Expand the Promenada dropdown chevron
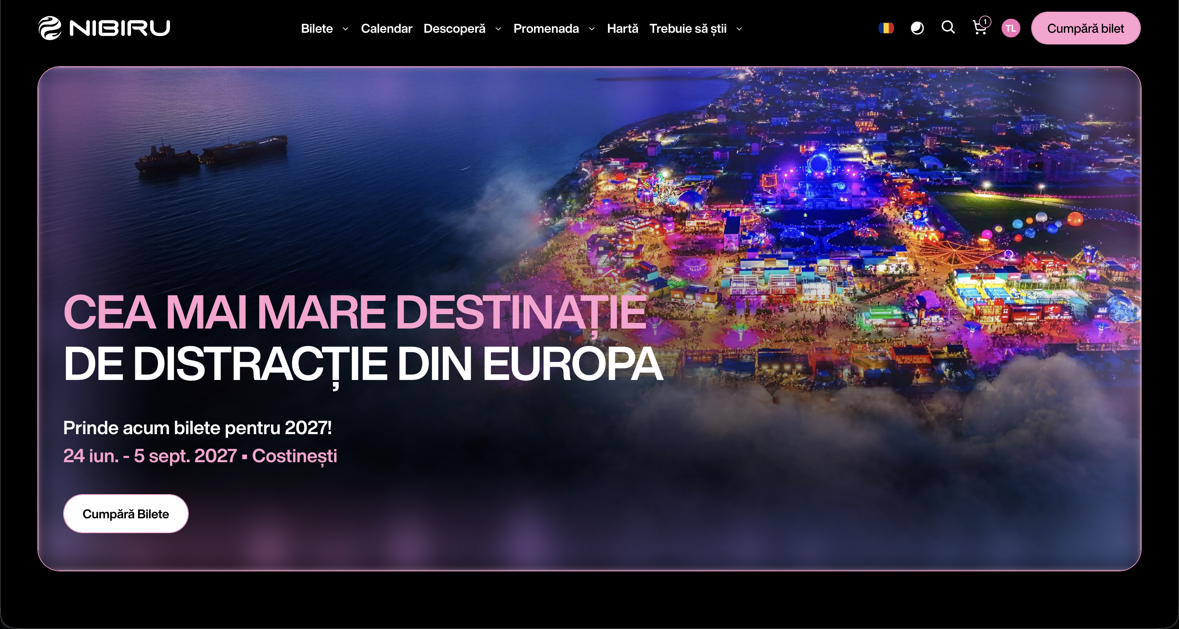The width and height of the screenshot is (1179, 629). click(x=592, y=29)
